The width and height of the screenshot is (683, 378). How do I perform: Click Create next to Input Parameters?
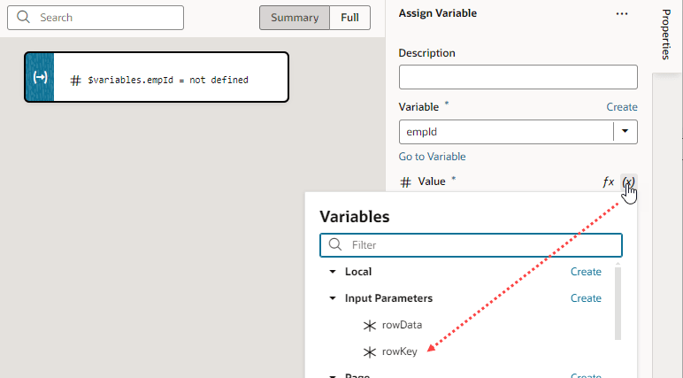[586, 298]
